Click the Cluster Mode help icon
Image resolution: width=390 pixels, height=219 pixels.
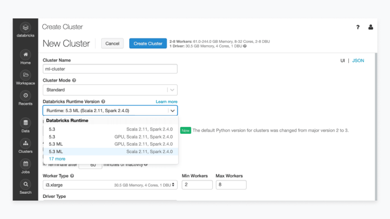(x=74, y=81)
